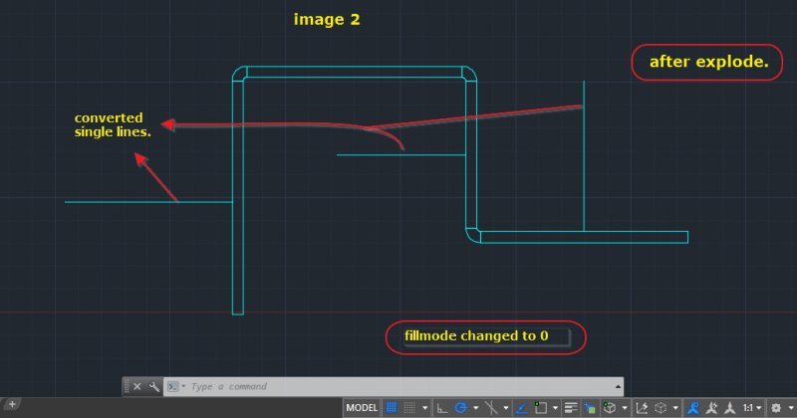Viewport: 797px width, 418px height.
Task: Grab the command line drag handle
Action: (127, 386)
